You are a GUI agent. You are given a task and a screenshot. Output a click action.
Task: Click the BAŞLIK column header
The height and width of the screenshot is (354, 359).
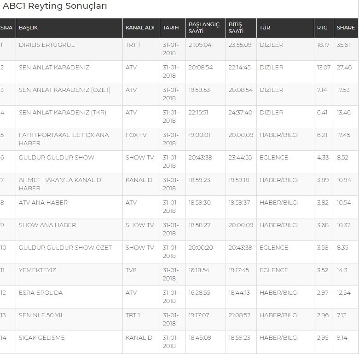28,28
